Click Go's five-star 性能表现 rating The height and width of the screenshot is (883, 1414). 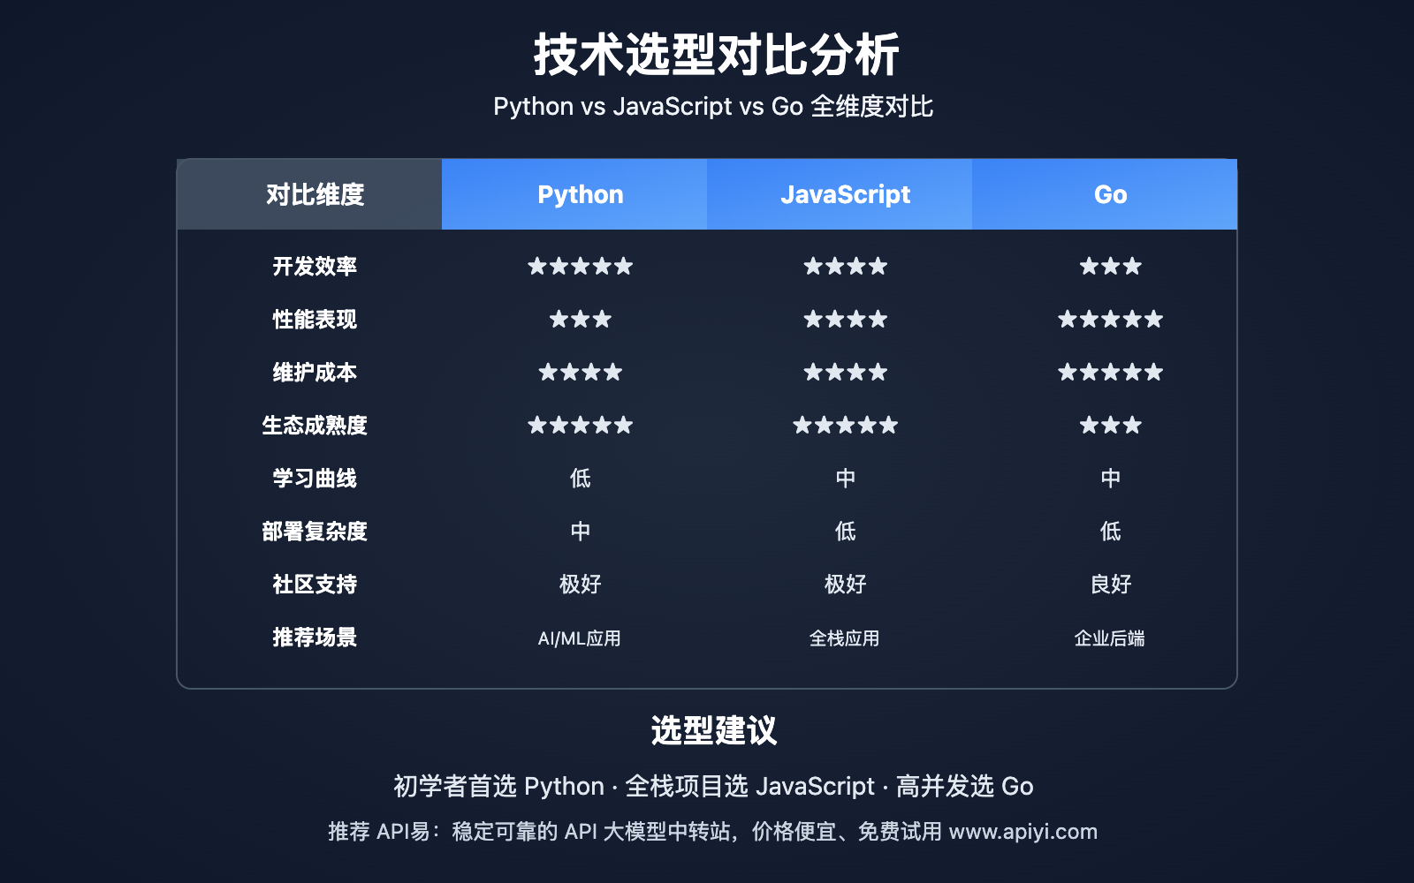[1111, 319]
